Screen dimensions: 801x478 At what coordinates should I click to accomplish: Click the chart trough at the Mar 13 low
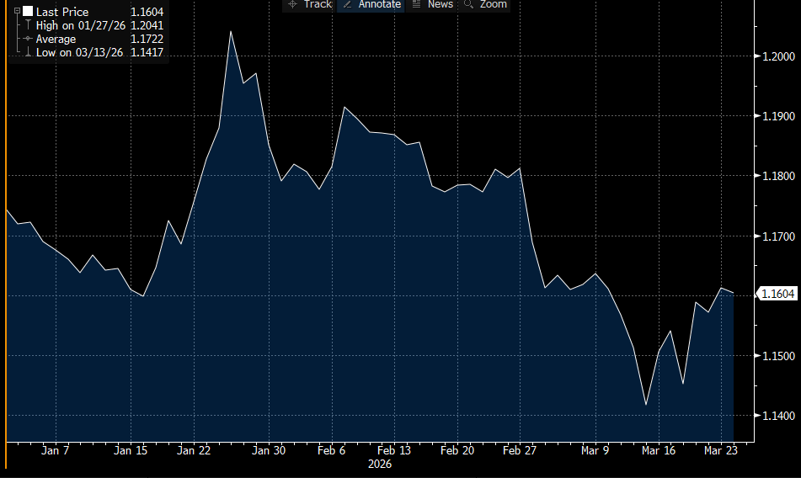[x=646, y=405]
